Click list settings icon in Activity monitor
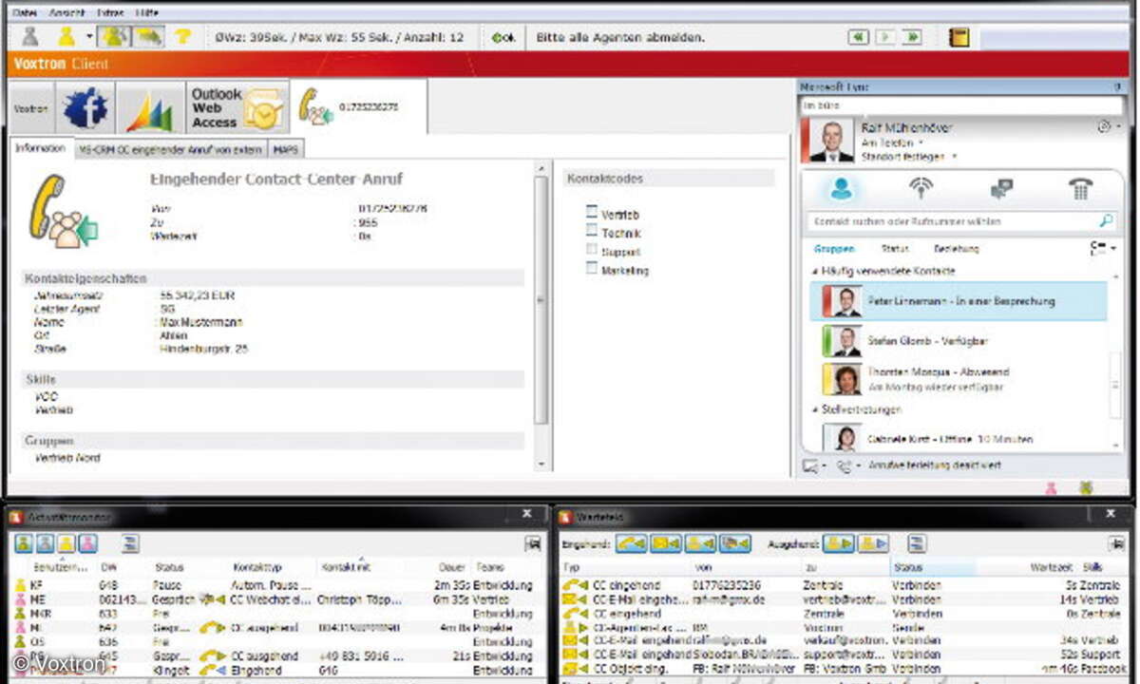Screen dimensions: 1140x684 [131, 543]
